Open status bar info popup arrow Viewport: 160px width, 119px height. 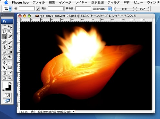tap(73, 112)
